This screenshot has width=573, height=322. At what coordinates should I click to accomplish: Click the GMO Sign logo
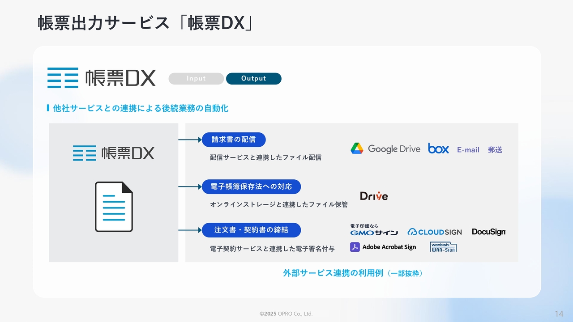point(374,230)
